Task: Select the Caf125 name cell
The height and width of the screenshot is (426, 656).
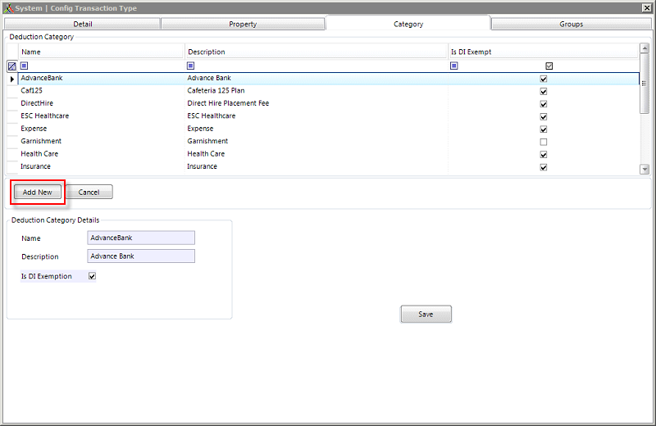Action: 101,91
